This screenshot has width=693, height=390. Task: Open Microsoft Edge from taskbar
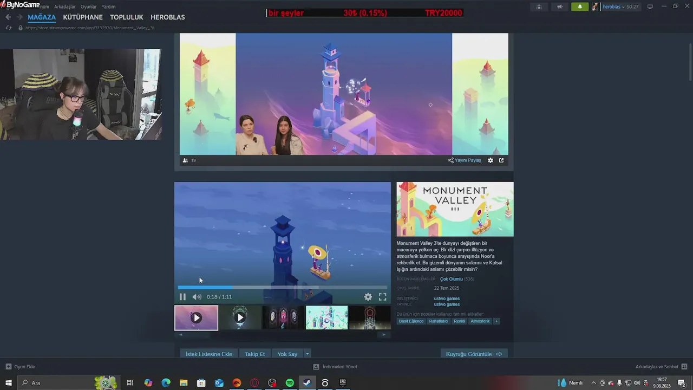coord(166,383)
